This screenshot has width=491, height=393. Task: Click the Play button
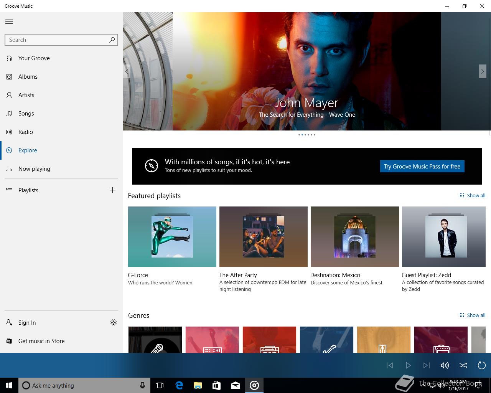pyautogui.click(x=408, y=365)
